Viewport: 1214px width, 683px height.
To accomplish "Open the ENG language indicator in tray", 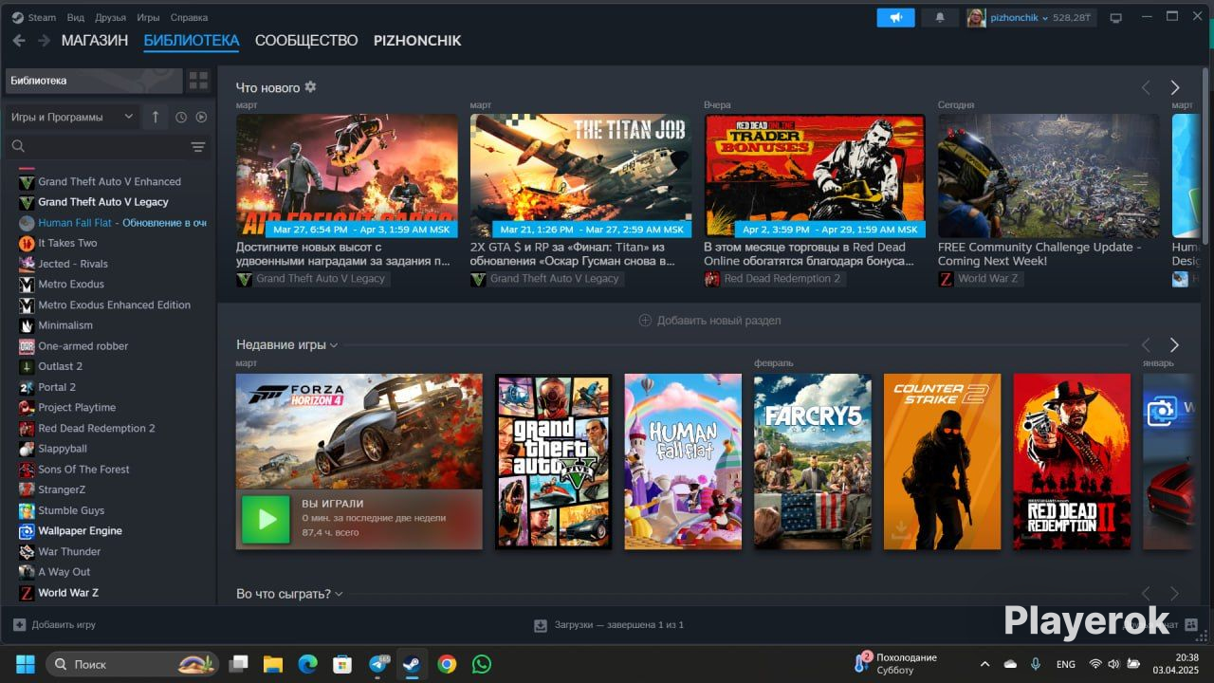I will click(x=1065, y=664).
